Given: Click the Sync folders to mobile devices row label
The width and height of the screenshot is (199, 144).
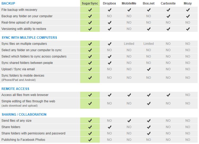Looking at the screenshot, I should pos(23,76).
